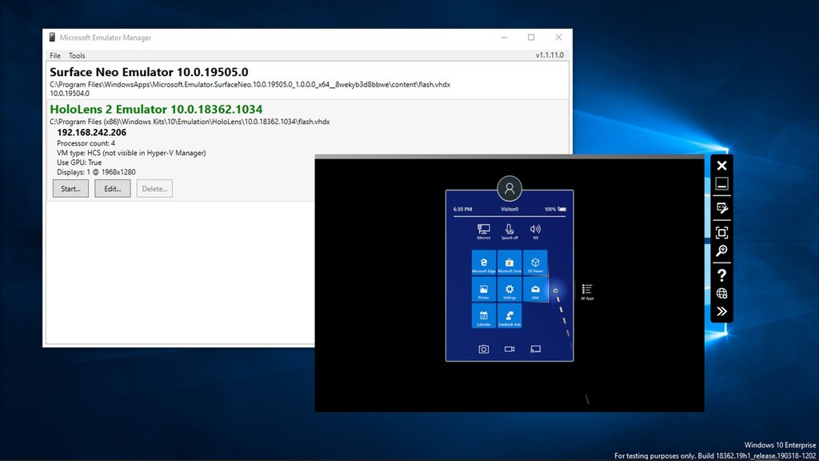Open the Visitor0 profile avatar
This screenshot has width=819, height=461.
(x=509, y=189)
